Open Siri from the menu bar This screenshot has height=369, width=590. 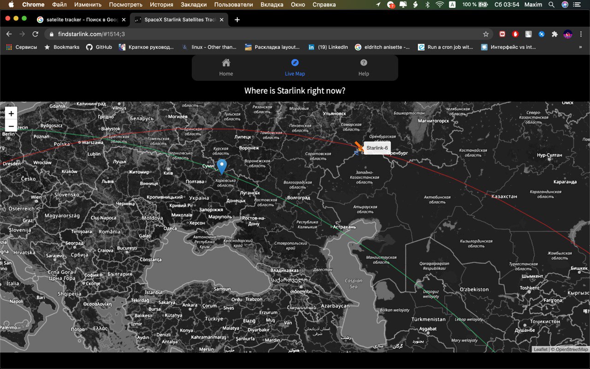coord(565,5)
